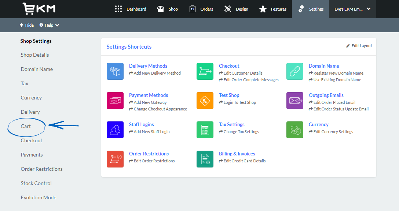The image size is (399, 211).
Task: Select the Staff Logins people icon
Action: tap(115, 130)
